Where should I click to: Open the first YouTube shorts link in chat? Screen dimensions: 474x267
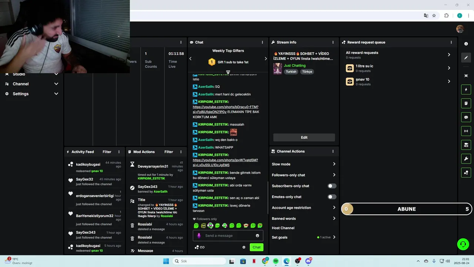point(226,109)
